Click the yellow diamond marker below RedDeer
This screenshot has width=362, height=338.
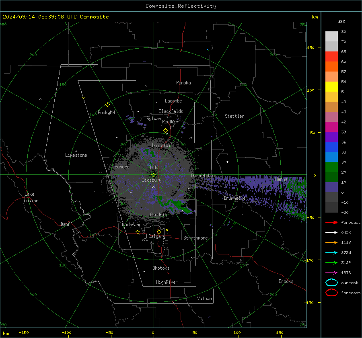tap(166, 131)
